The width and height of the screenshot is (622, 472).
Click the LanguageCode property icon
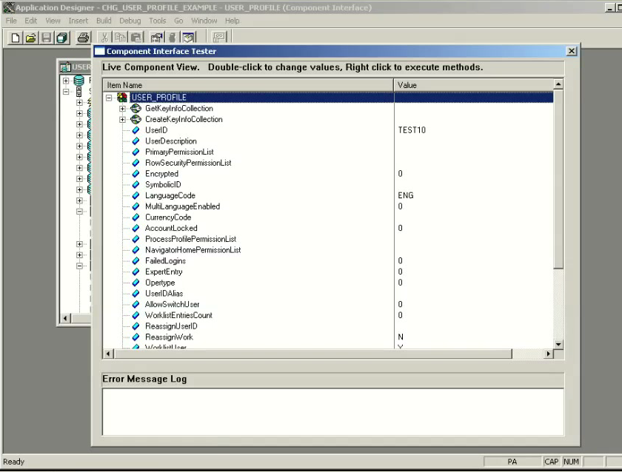point(136,195)
